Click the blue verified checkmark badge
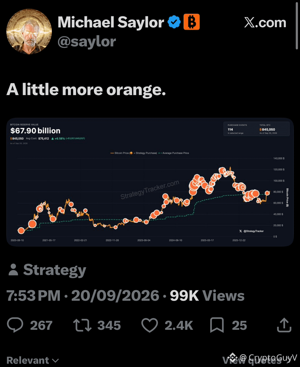 pyautogui.click(x=174, y=22)
